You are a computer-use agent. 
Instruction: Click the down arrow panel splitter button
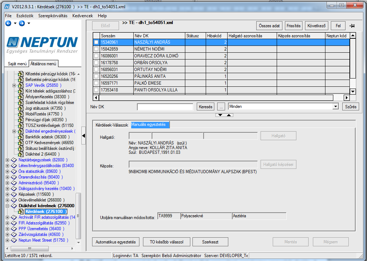220,115
